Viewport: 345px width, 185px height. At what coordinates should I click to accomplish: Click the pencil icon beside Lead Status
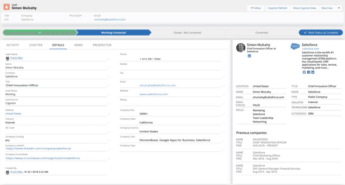pos(109,94)
